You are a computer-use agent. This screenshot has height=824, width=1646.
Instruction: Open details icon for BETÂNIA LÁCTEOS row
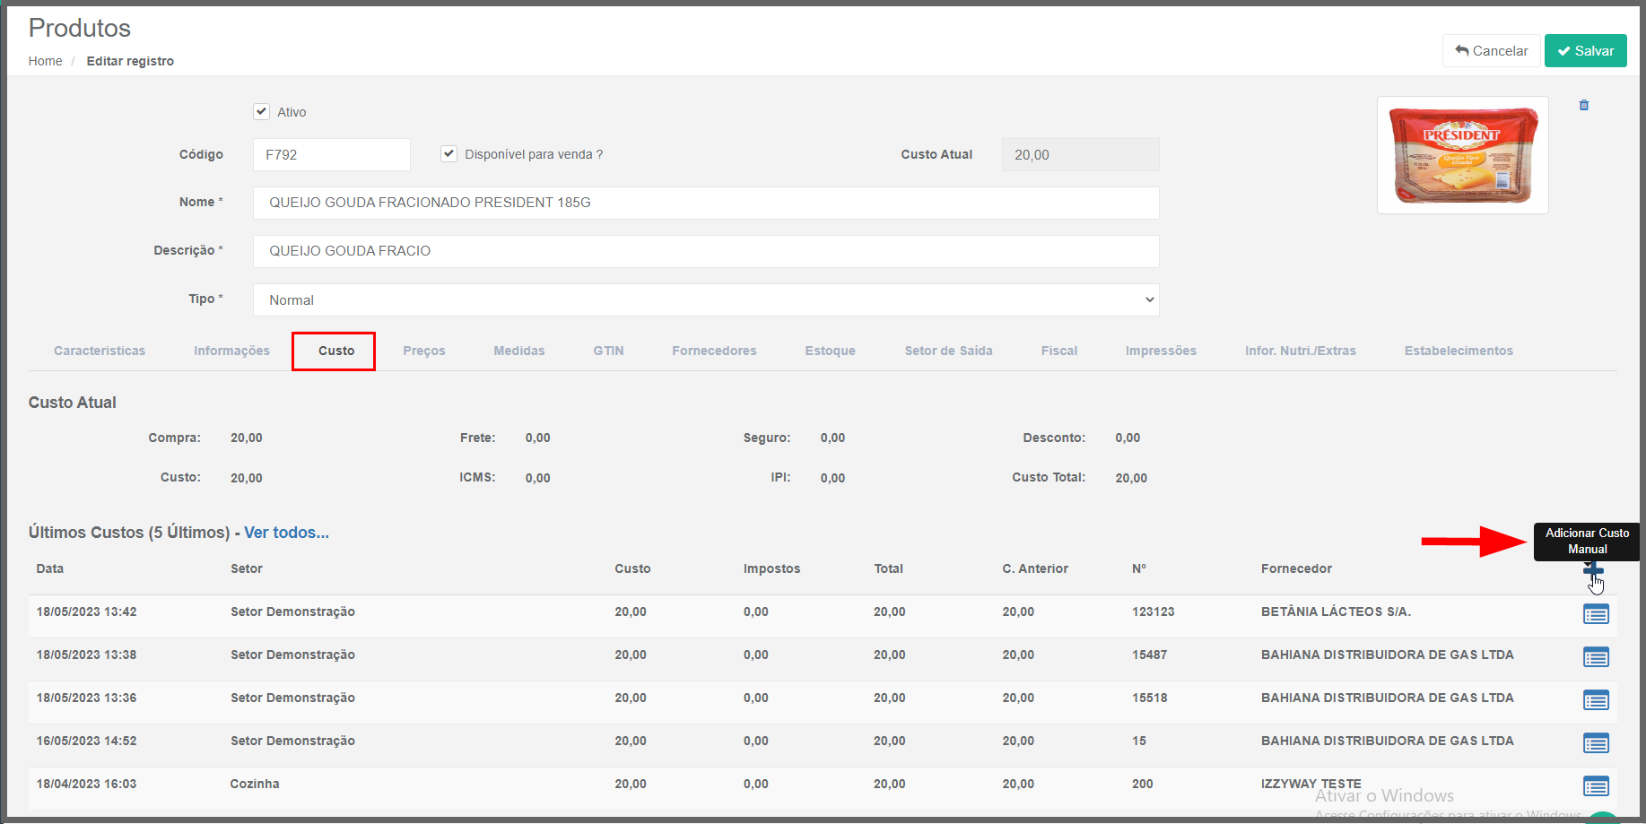tap(1595, 614)
